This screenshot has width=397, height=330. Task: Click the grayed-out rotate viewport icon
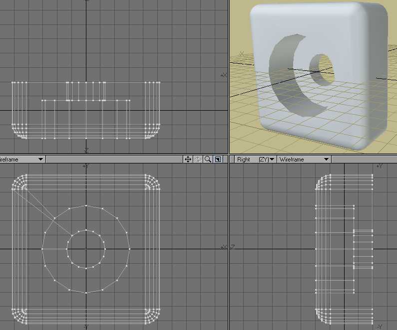(x=198, y=160)
